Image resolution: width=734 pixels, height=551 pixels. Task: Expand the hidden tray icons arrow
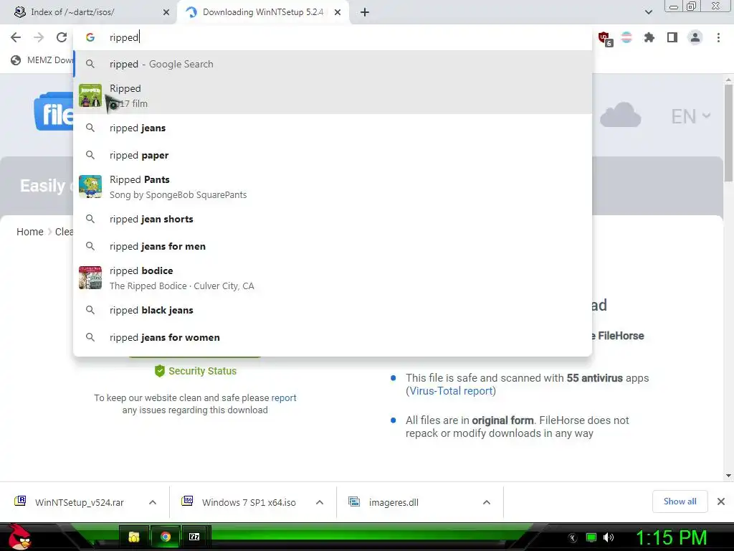(573, 538)
